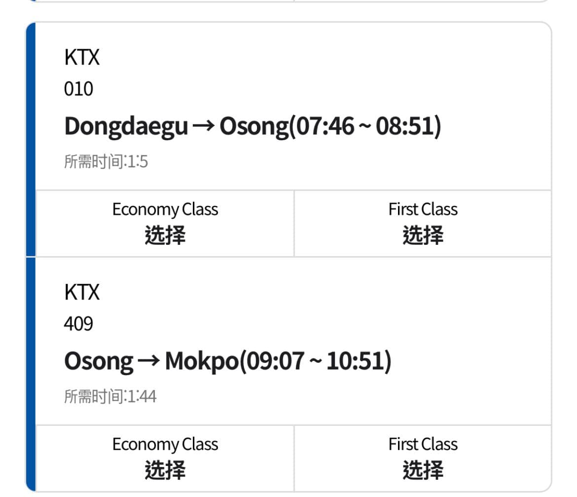Select Economy Class on the Osong to Mokpo train
The width and height of the screenshot is (577, 497).
click(165, 458)
